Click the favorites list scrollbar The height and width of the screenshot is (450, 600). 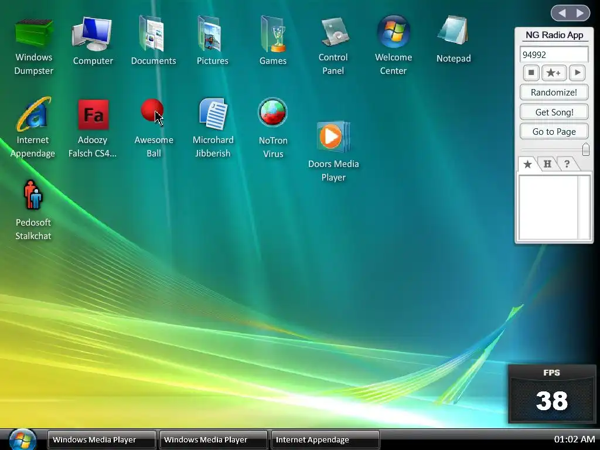point(584,207)
